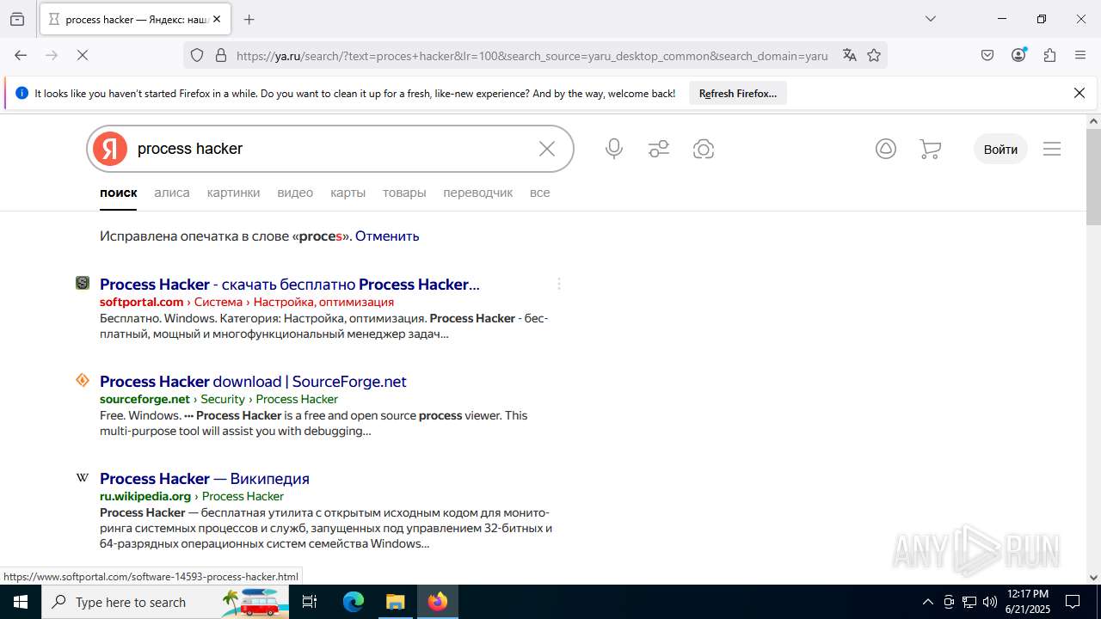Viewport: 1101px width, 619px height.
Task: Show hidden system tray icons
Action: point(927,602)
